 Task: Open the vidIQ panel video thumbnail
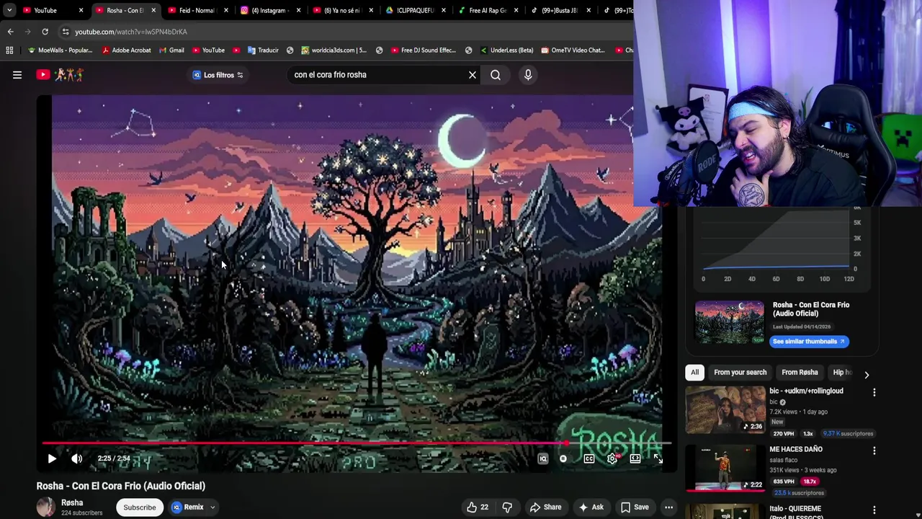(x=729, y=322)
